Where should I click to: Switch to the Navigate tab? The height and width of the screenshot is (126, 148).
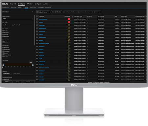[x=6, y=7]
